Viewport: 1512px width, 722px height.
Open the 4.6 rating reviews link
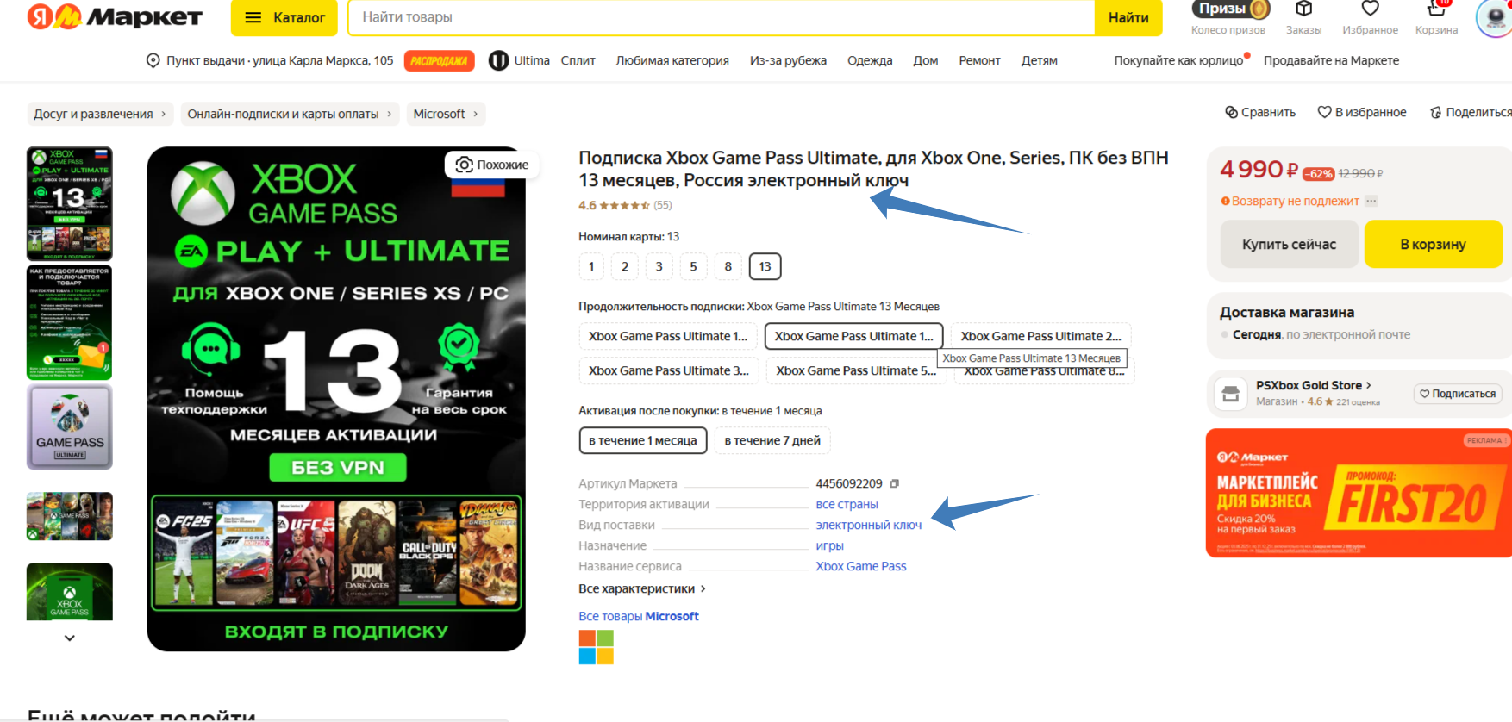(625, 205)
